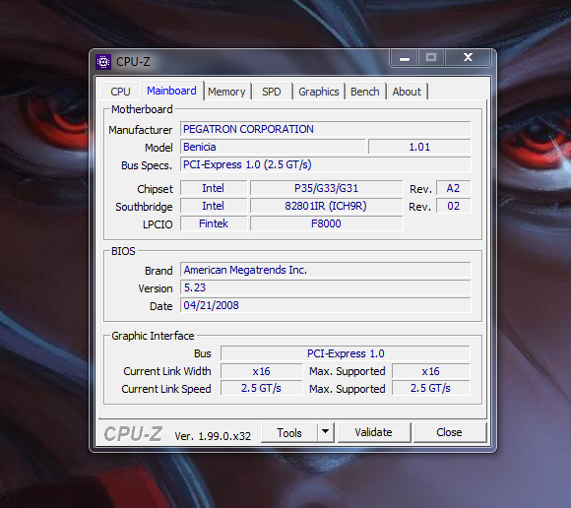
Task: Click the BIOS Date label
Action: tap(160, 306)
